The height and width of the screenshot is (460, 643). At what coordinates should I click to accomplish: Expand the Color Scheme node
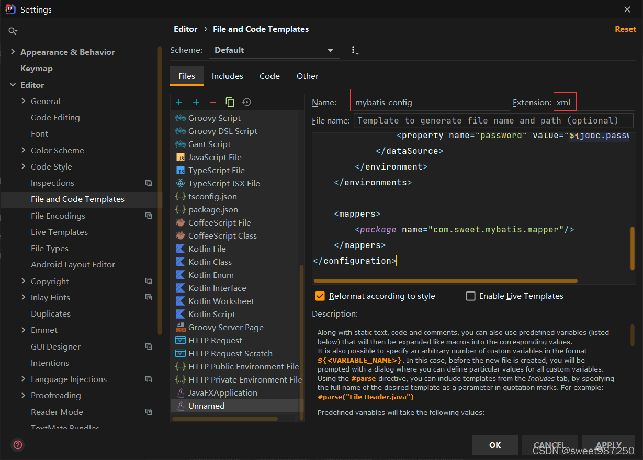pos(23,150)
